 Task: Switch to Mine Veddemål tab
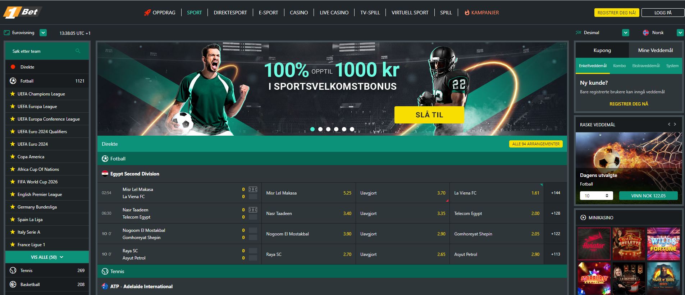click(655, 50)
